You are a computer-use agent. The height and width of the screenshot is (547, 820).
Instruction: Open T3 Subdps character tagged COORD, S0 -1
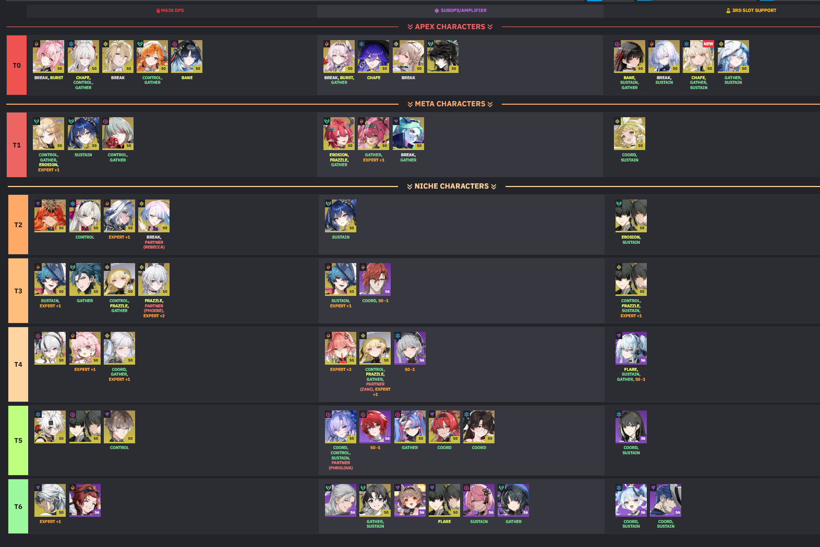pyautogui.click(x=375, y=279)
